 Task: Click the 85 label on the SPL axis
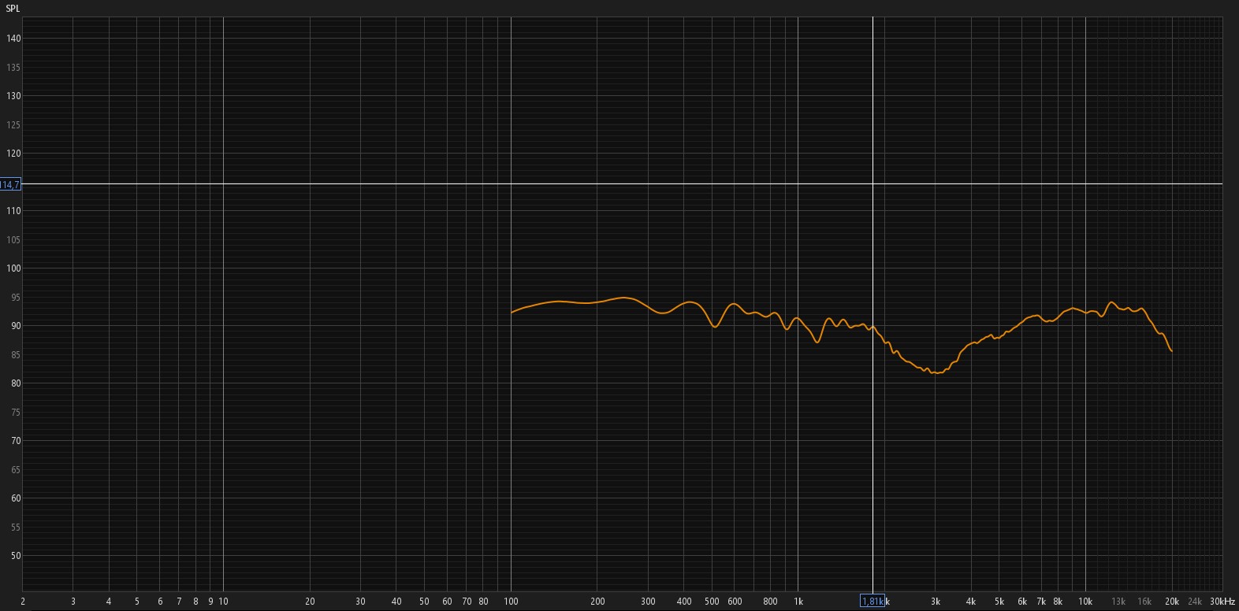point(16,355)
